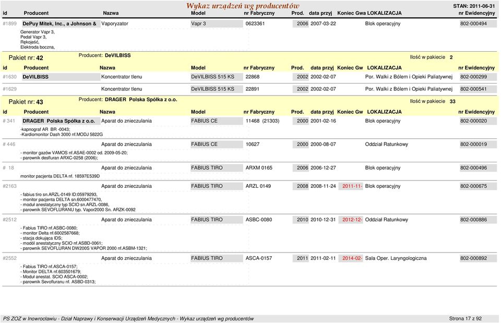
Task: Select the 'Pakiet nr: 42' heading
Action: pos(26,58)
